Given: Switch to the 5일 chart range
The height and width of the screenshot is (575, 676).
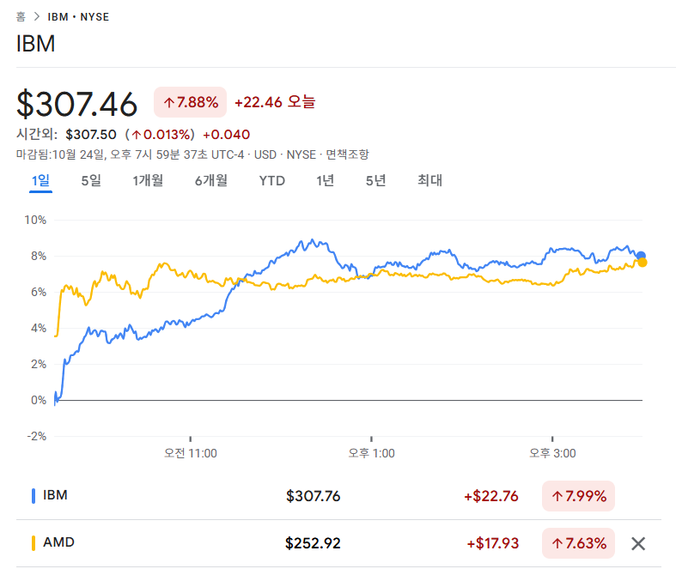Looking at the screenshot, I should (x=91, y=180).
